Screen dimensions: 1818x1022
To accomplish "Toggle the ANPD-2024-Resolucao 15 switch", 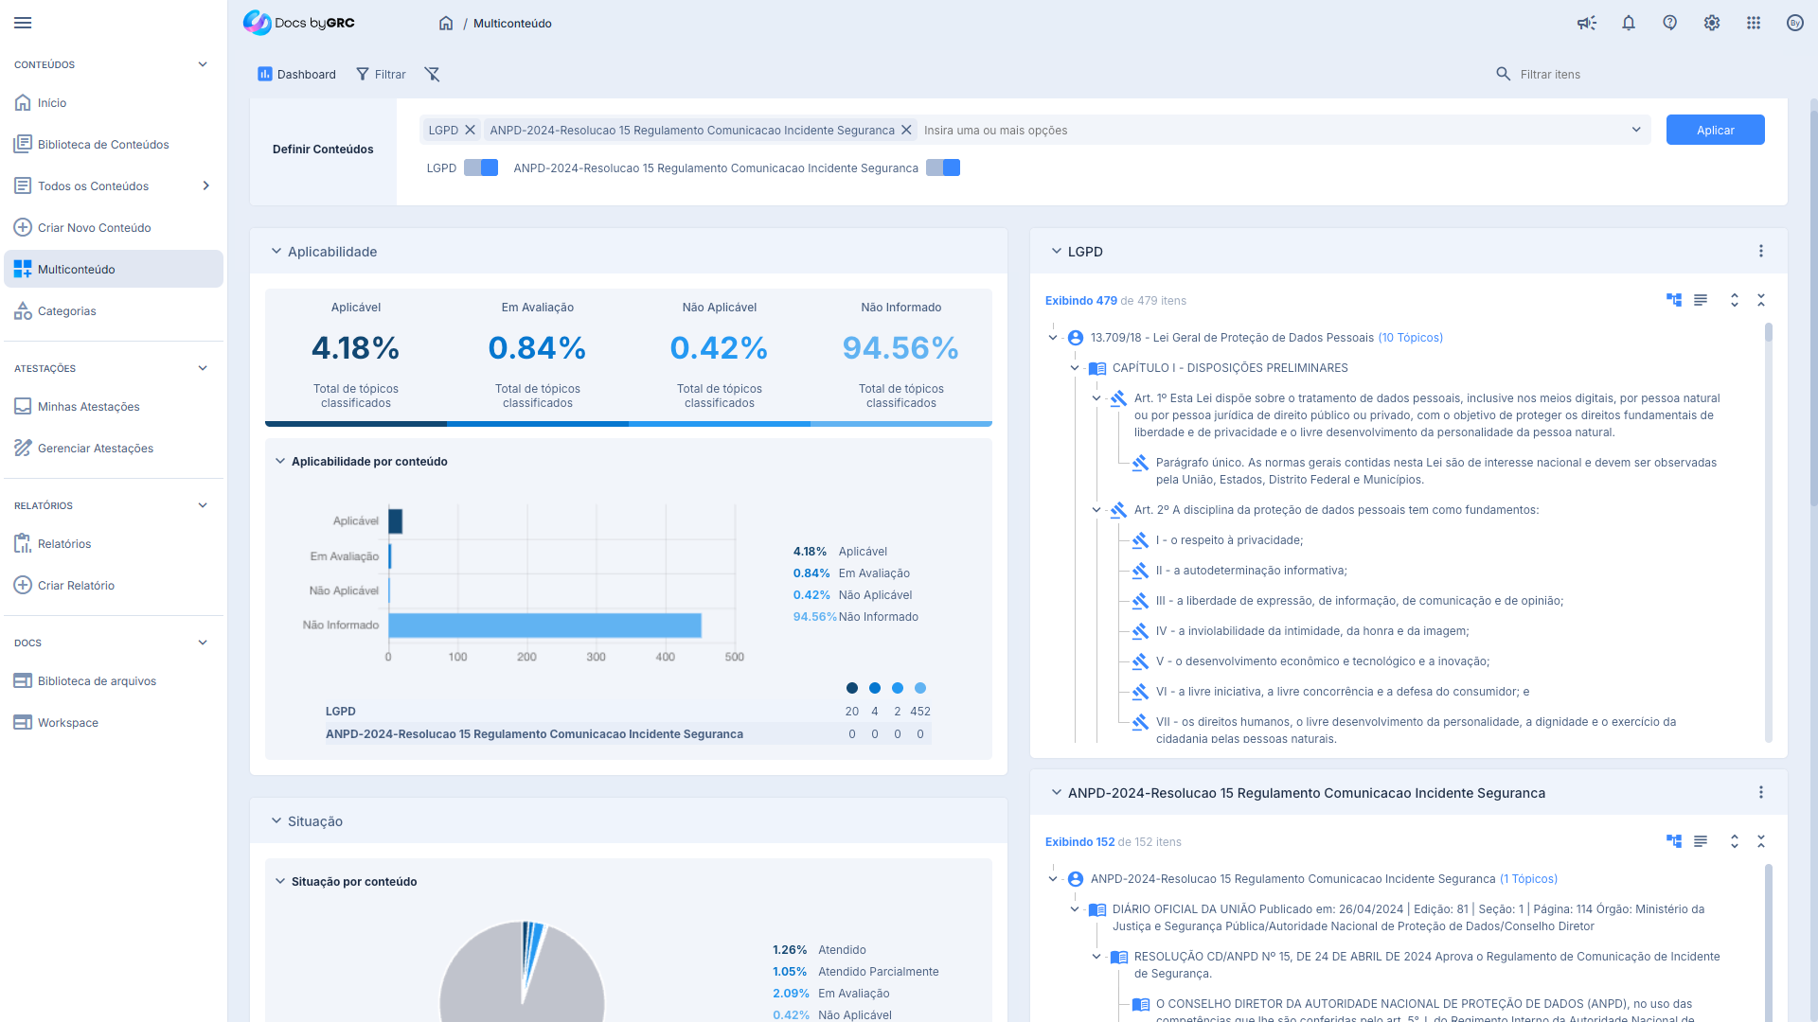I will (x=943, y=167).
